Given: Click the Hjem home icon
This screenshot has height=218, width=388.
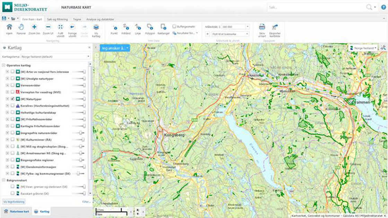Looking at the screenshot, I should [9, 27].
